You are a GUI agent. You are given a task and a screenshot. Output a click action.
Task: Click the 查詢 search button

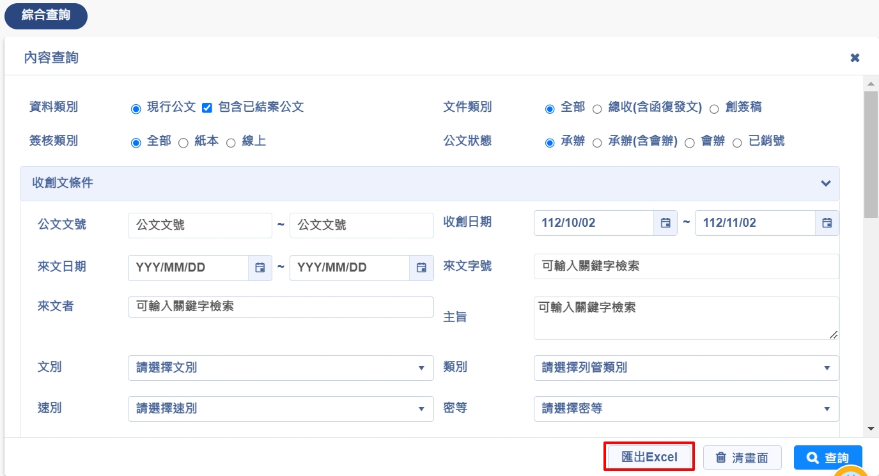click(828, 457)
